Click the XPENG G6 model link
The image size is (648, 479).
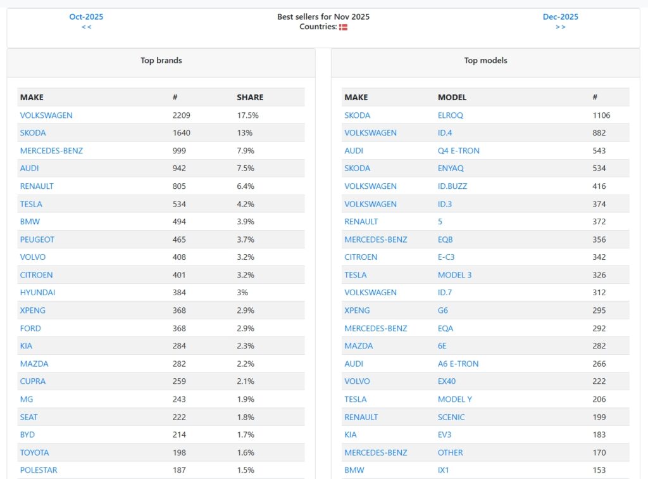(443, 310)
